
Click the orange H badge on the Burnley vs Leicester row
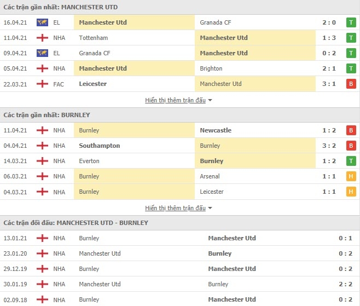tap(351, 192)
